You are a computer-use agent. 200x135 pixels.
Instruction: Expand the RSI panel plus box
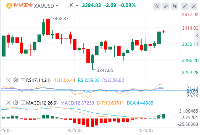click(x=23, y=80)
